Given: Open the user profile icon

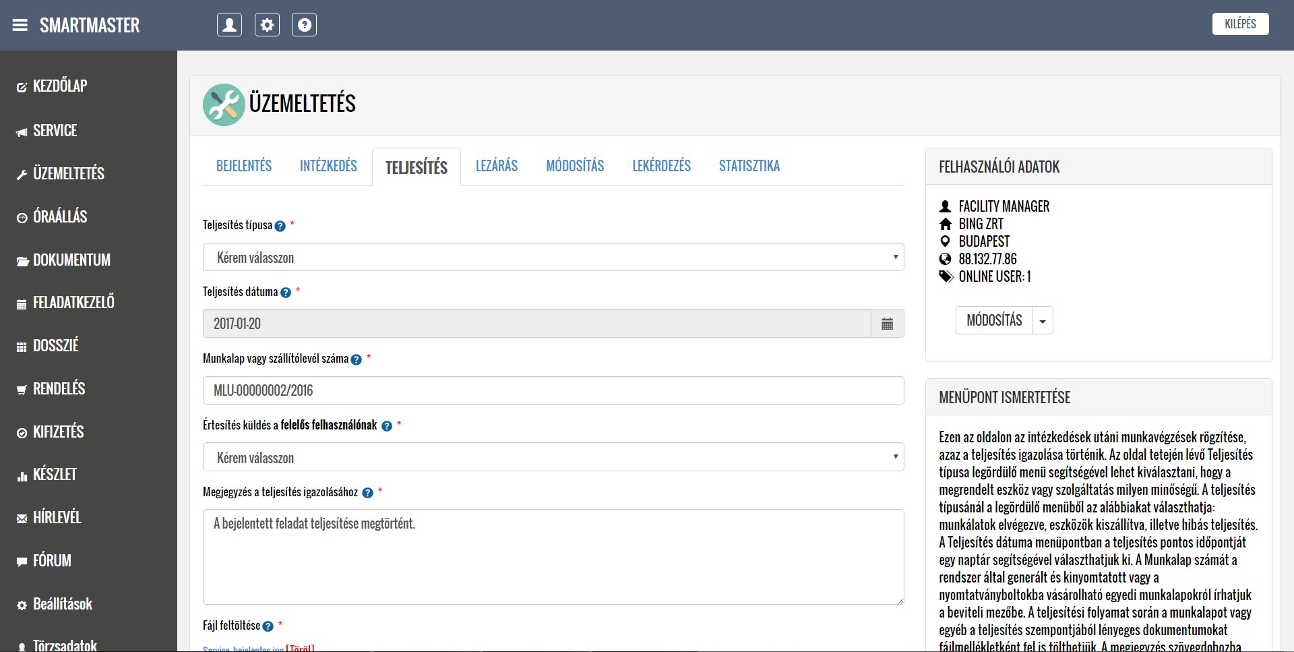Looking at the screenshot, I should 229,25.
